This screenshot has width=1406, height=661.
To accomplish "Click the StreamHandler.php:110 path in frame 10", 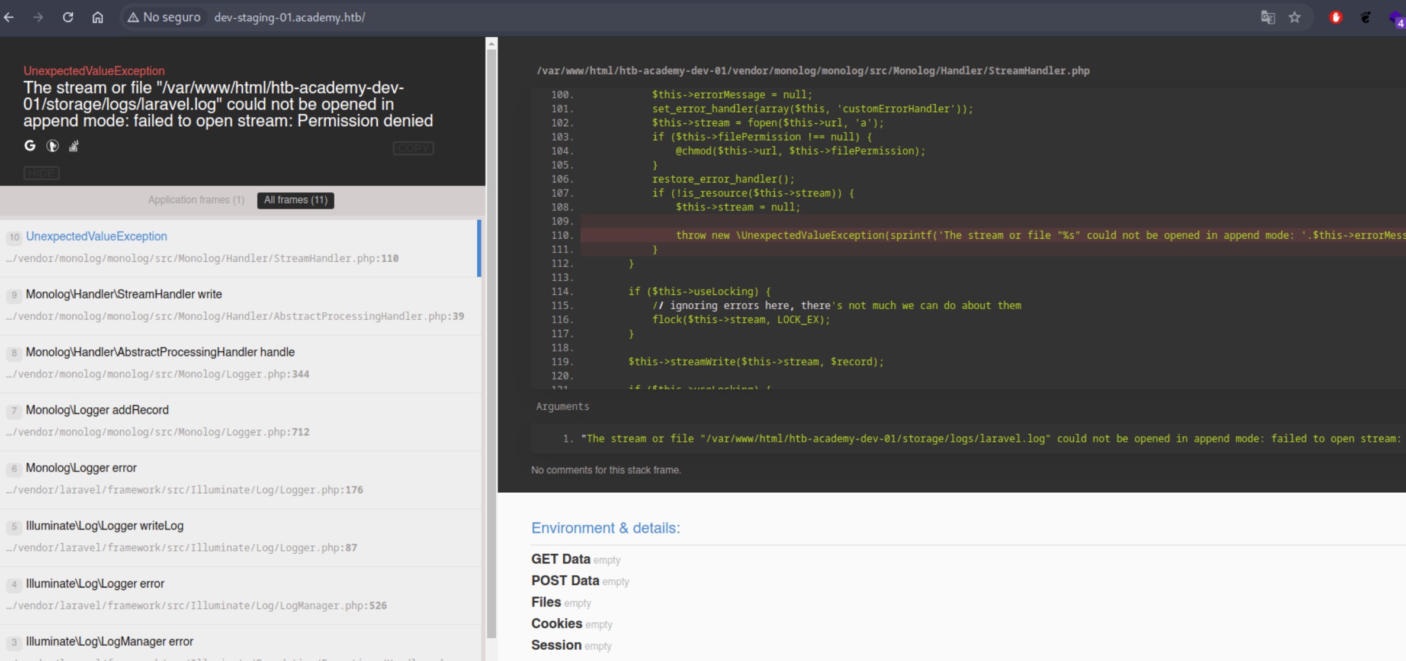I will pyautogui.click(x=202, y=258).
